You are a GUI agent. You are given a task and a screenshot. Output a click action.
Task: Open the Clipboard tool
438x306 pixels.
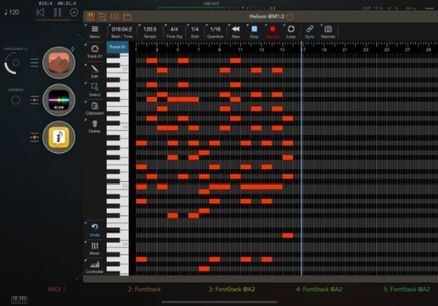coord(94,108)
